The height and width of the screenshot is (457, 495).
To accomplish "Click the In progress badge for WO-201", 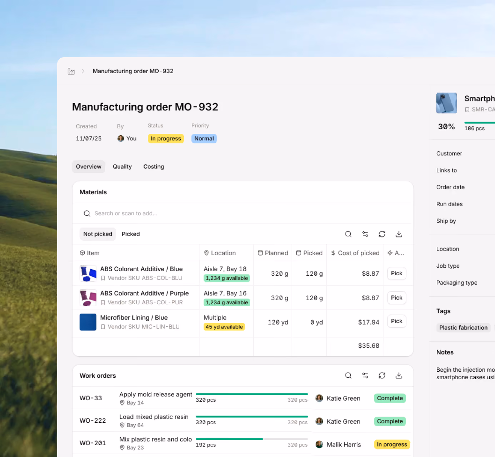I will click(392, 445).
